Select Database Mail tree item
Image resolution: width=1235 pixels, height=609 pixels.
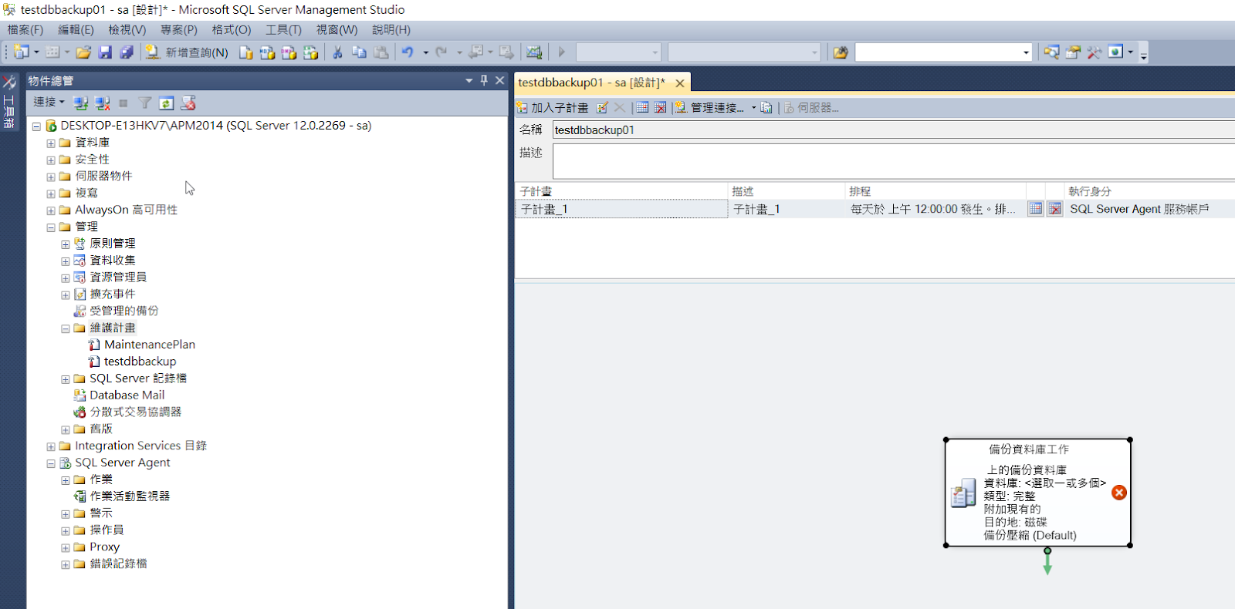(127, 395)
